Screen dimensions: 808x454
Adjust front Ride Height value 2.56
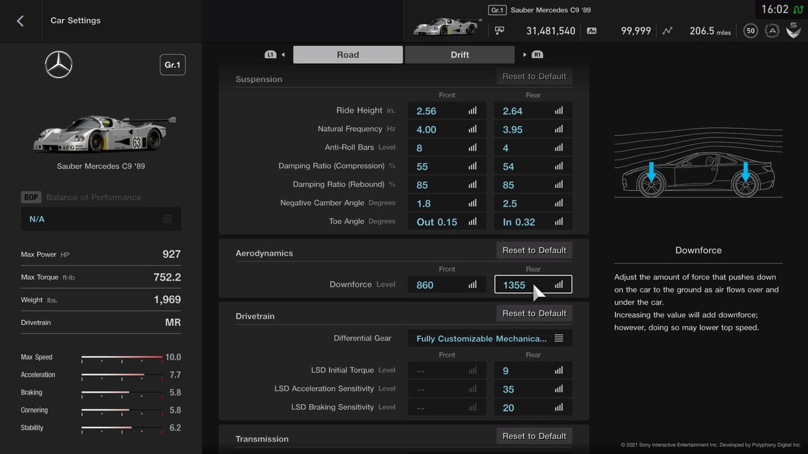447,110
